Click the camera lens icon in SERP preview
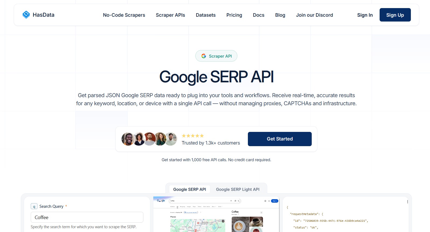Image resolution: width=430 pixels, height=232 pixels. [235, 201]
